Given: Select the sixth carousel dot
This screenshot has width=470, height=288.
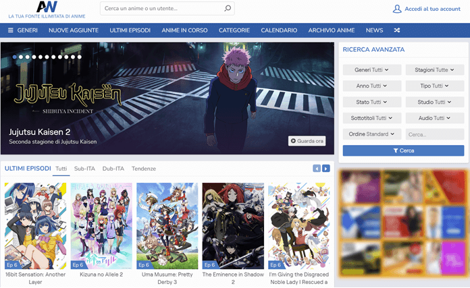Looking at the screenshot, I should coord(47,57).
